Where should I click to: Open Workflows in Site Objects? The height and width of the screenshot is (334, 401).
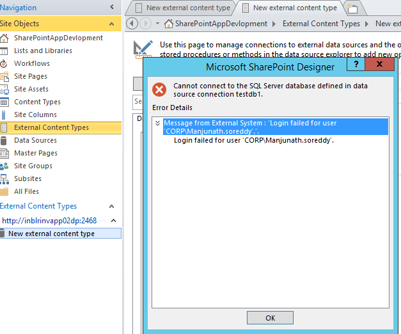(32, 63)
